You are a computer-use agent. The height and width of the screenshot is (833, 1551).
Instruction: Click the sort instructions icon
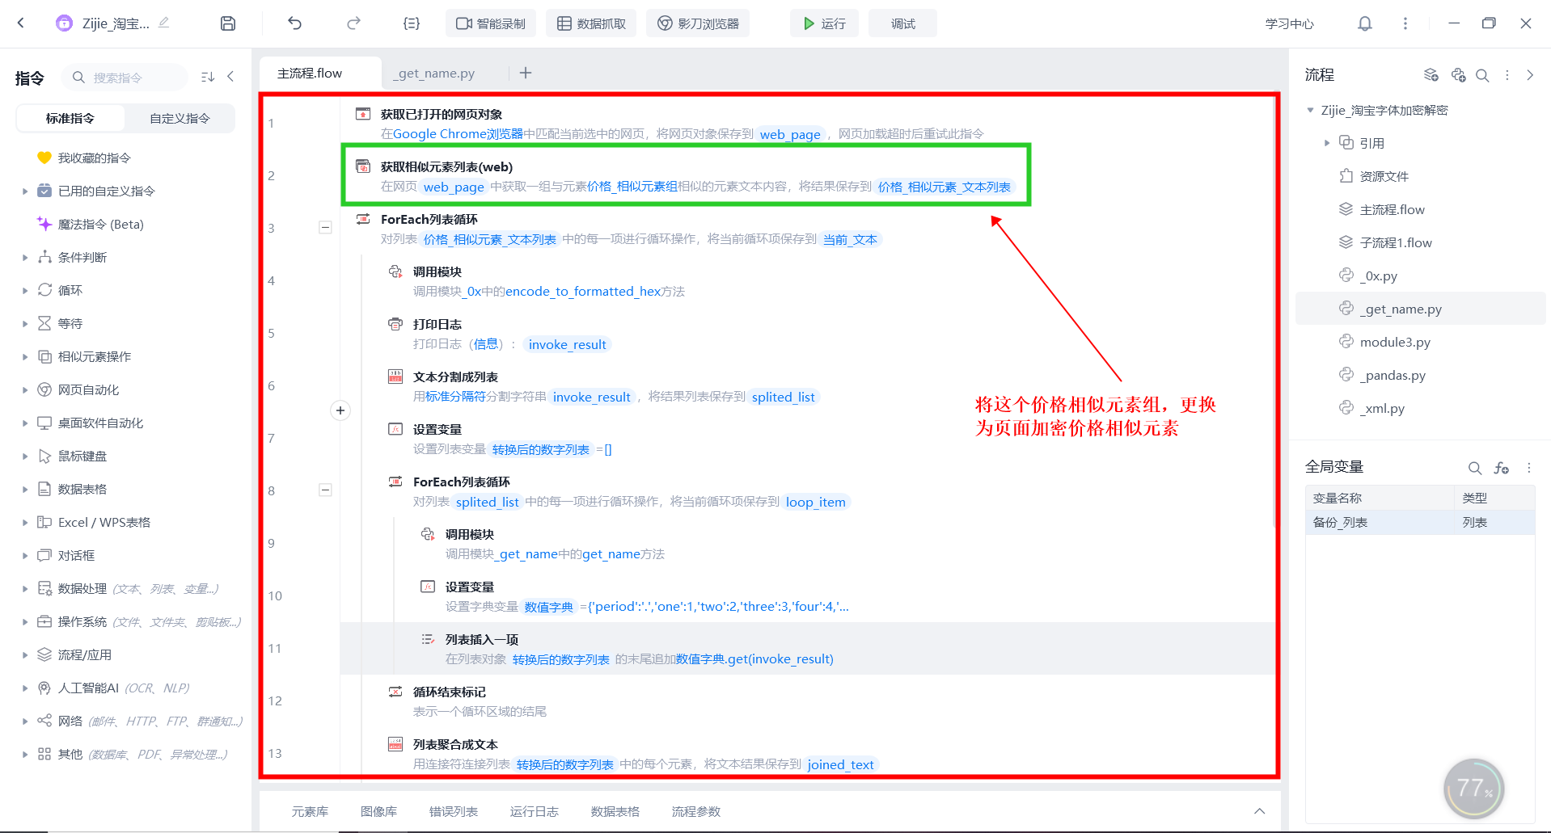pyautogui.click(x=208, y=77)
